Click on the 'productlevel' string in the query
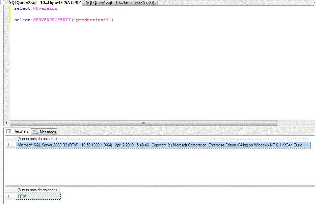324x204 pixels. 92,20
